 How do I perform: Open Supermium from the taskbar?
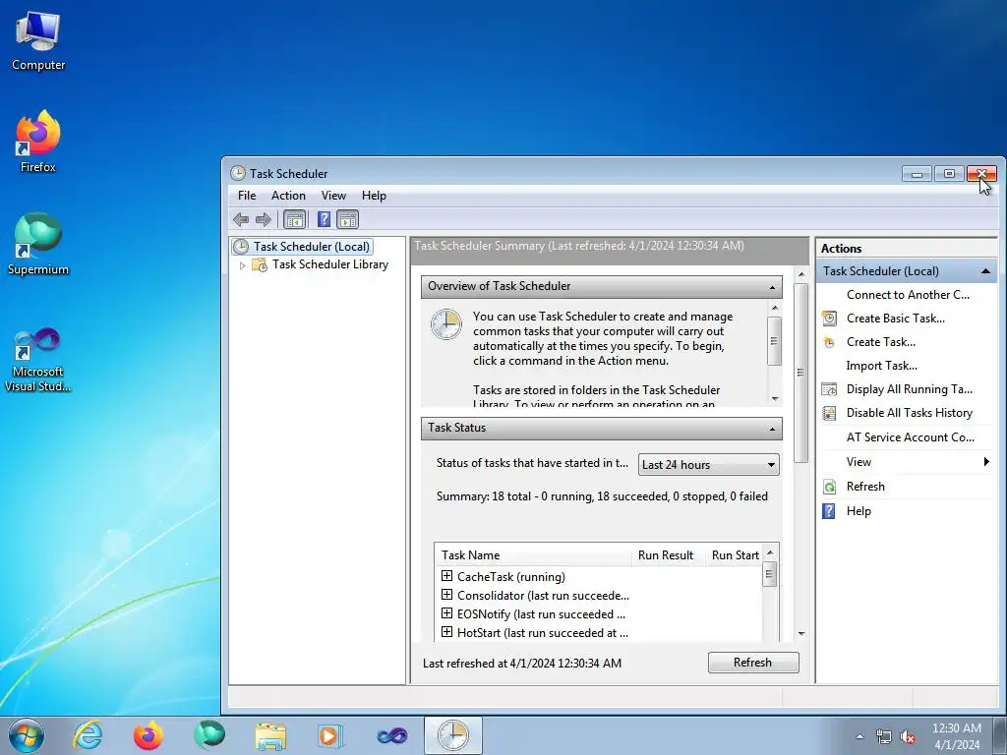[x=209, y=735]
